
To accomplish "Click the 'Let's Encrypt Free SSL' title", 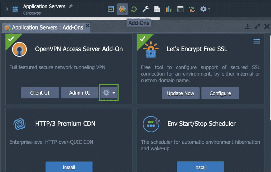I will coord(197,49).
